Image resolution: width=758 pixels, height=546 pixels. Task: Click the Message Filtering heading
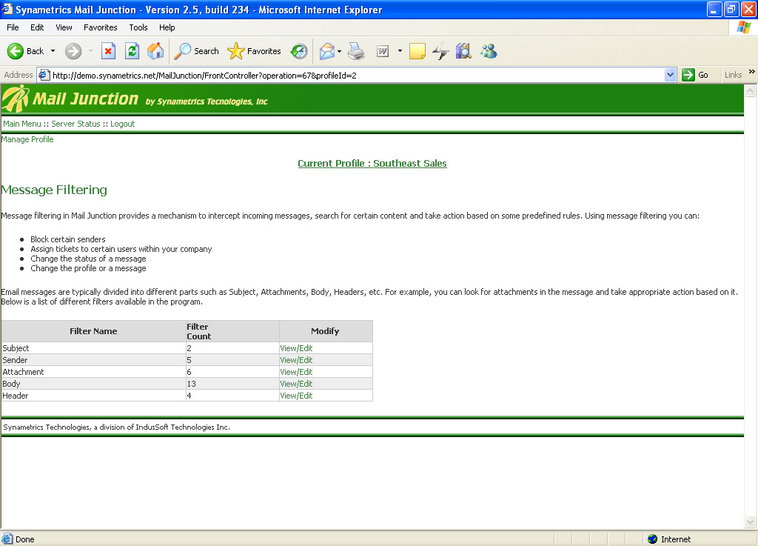point(54,190)
